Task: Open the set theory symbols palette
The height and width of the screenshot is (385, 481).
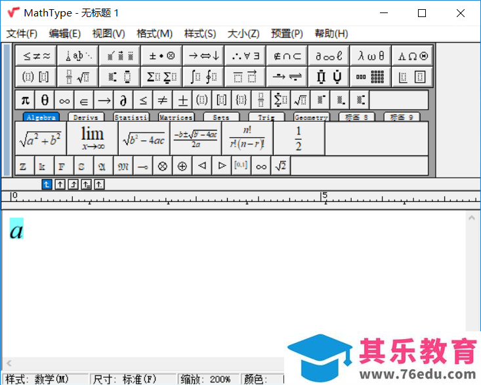Action: (x=287, y=56)
